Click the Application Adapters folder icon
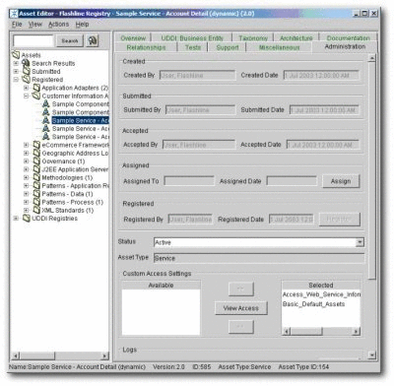Screen dimensions: 394x386 (36, 88)
